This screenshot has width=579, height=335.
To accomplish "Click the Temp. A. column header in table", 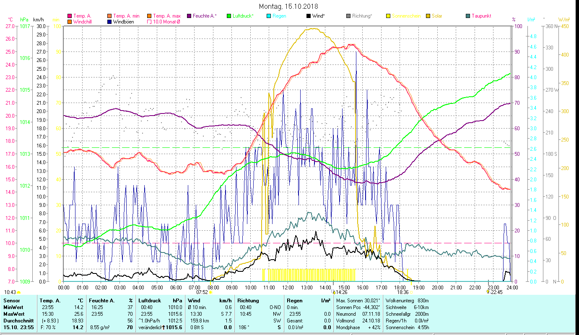I will click(50, 301).
